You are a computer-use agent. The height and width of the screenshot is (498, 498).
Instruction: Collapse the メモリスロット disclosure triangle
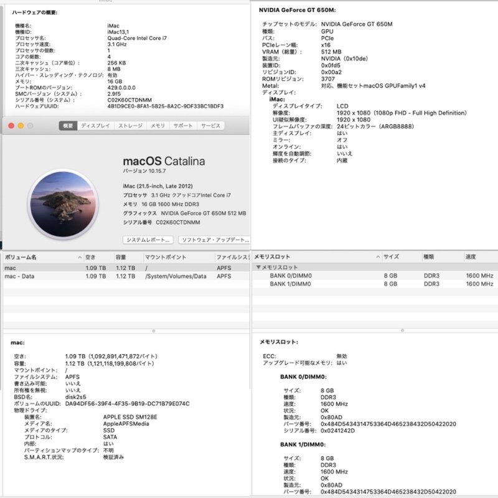pyautogui.click(x=258, y=268)
